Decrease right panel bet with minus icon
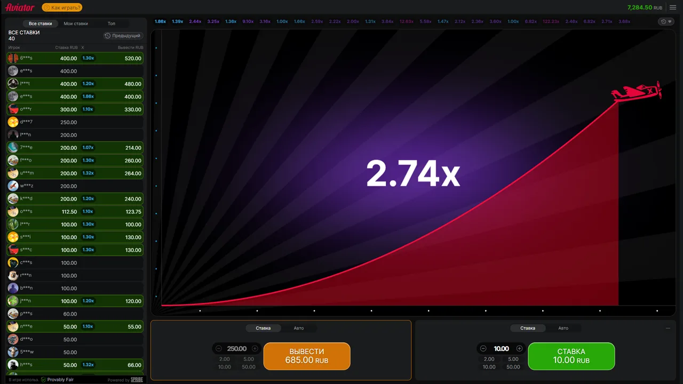Image resolution: width=683 pixels, height=384 pixels. coord(483,349)
